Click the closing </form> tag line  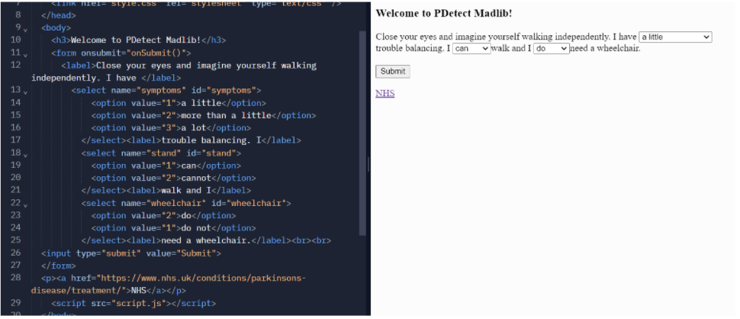point(59,266)
